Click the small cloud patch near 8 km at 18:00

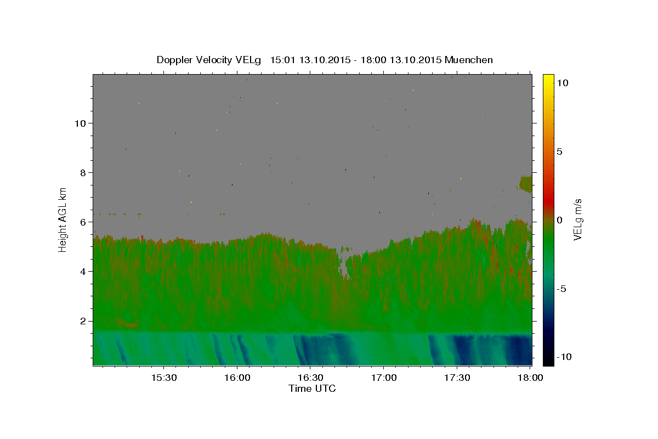click(x=525, y=184)
